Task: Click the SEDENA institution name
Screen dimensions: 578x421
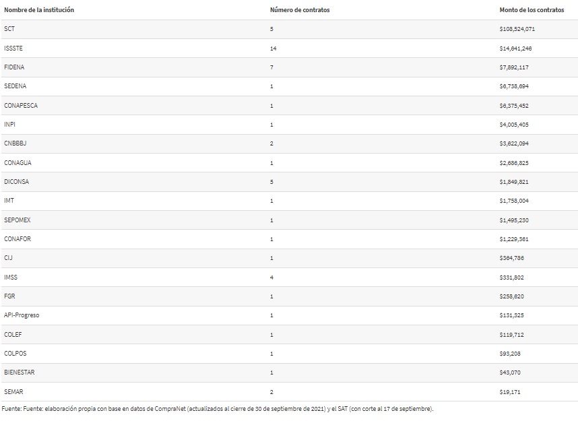Action: (15, 86)
